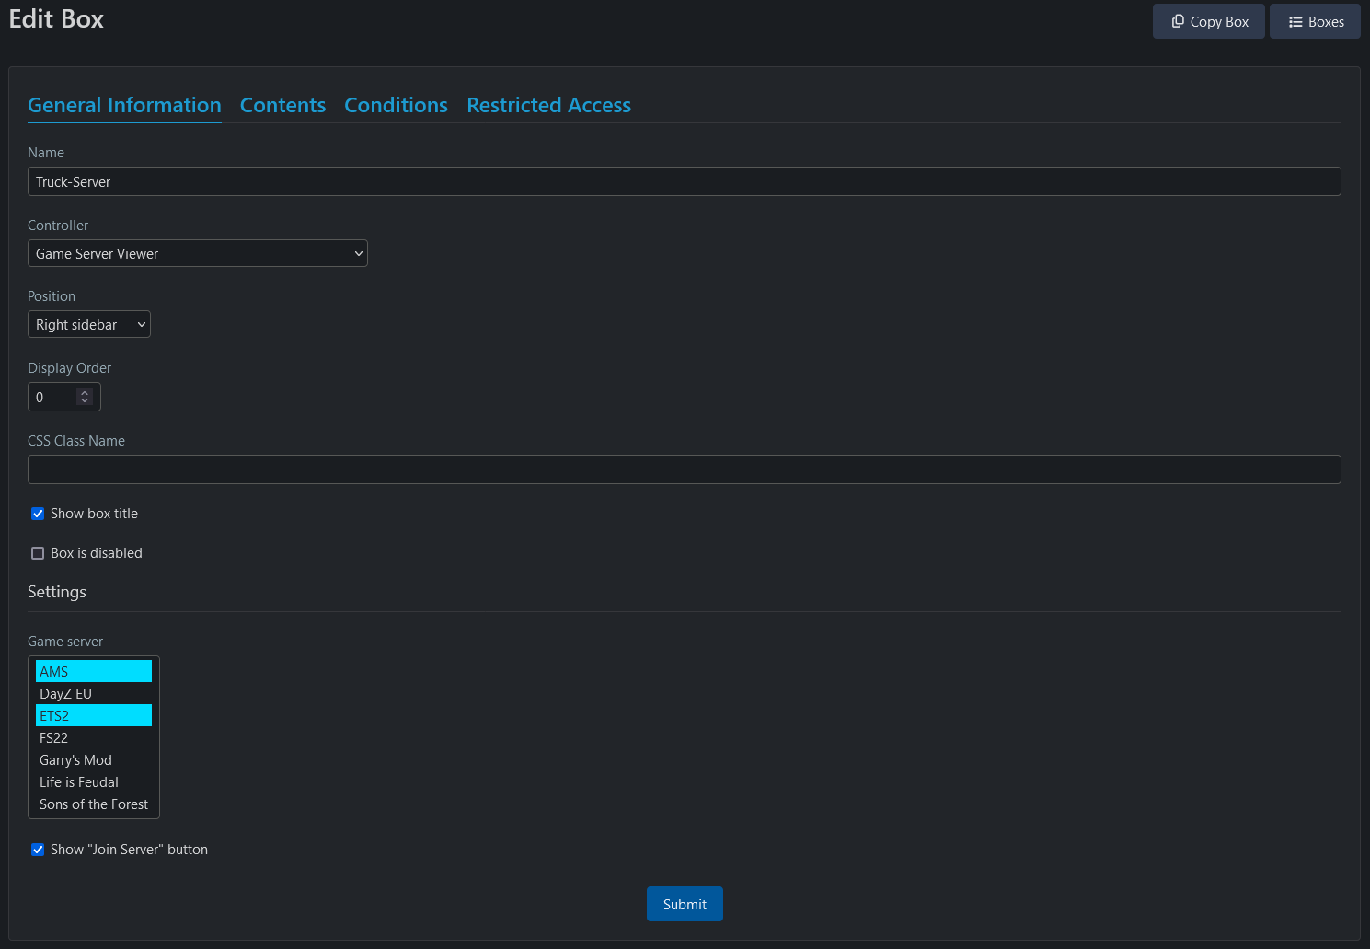Enable the Box is disabled checkbox
The height and width of the screenshot is (949, 1370).
pos(38,553)
